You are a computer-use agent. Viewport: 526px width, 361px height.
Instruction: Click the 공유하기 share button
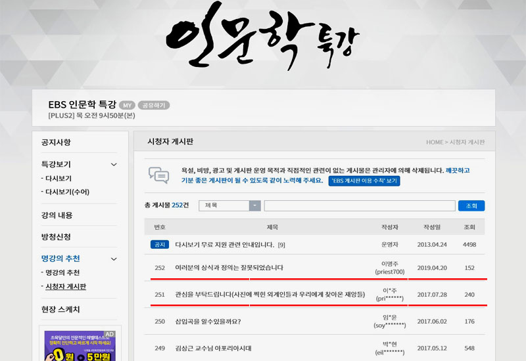click(154, 105)
